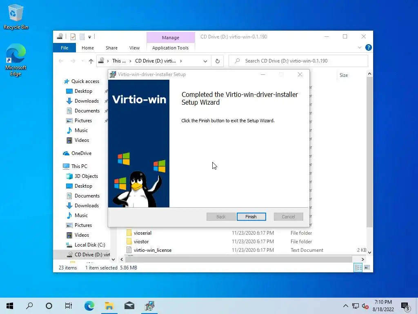Show hidden system tray icons
The width and height of the screenshot is (418, 314).
345,306
